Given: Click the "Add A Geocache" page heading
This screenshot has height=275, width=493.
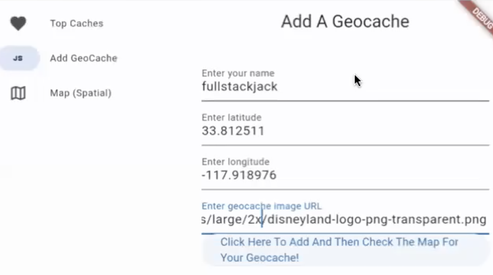Looking at the screenshot, I should (345, 21).
